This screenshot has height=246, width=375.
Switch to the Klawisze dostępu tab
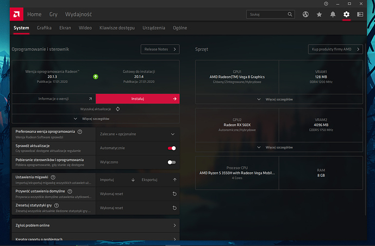(117, 28)
